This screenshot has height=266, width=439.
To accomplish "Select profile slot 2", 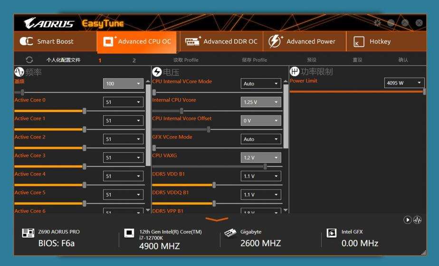I will coord(134,60).
